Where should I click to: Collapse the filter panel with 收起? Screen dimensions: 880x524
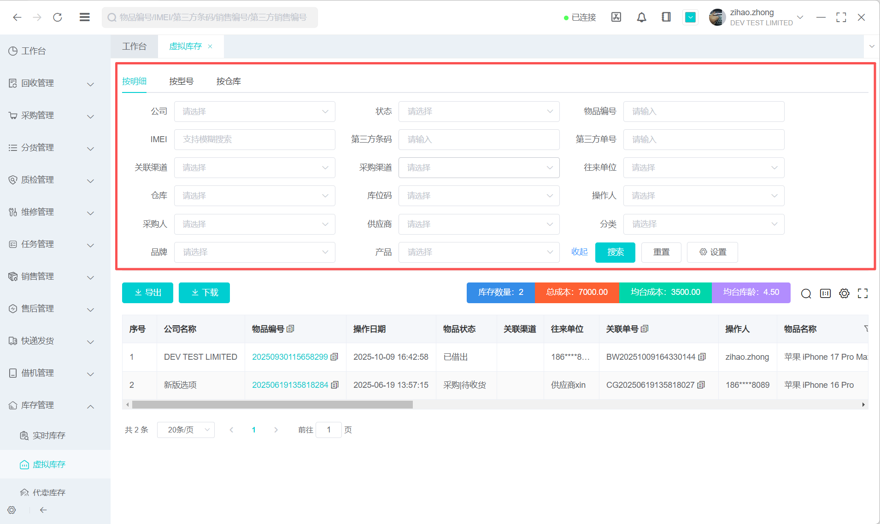pos(579,252)
